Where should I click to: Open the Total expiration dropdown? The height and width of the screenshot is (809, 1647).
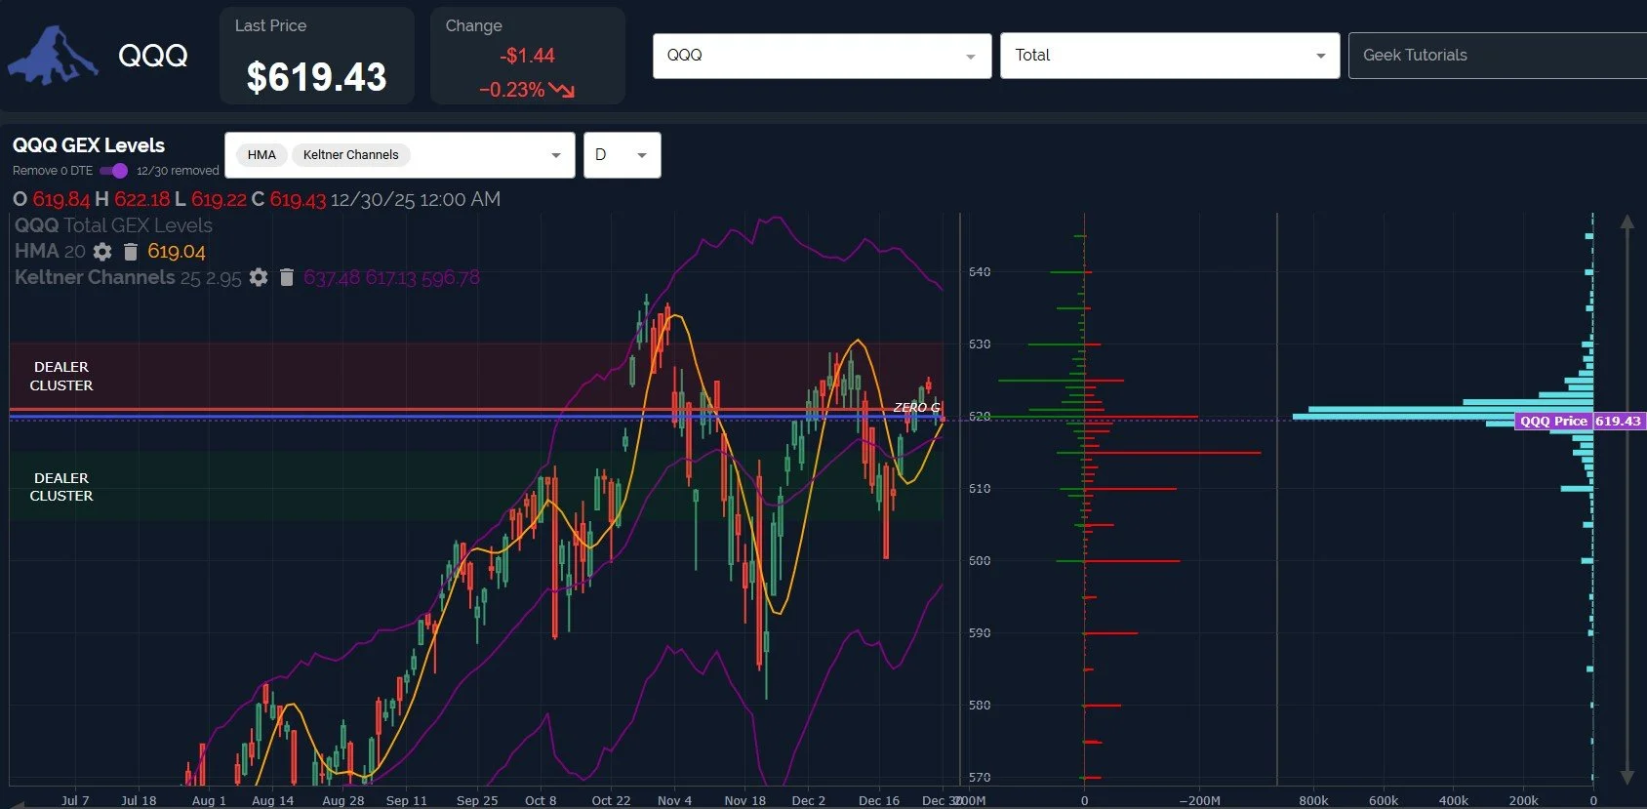(x=1169, y=56)
